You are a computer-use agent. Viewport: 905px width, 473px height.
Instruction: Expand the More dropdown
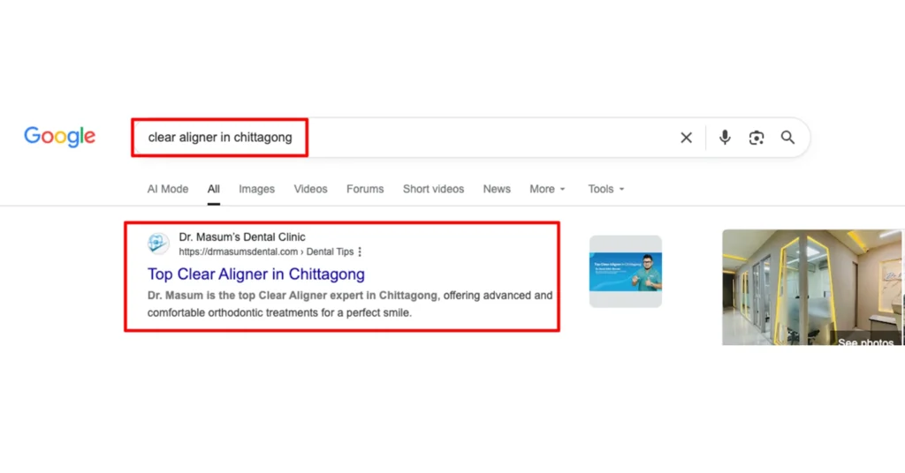coord(547,189)
